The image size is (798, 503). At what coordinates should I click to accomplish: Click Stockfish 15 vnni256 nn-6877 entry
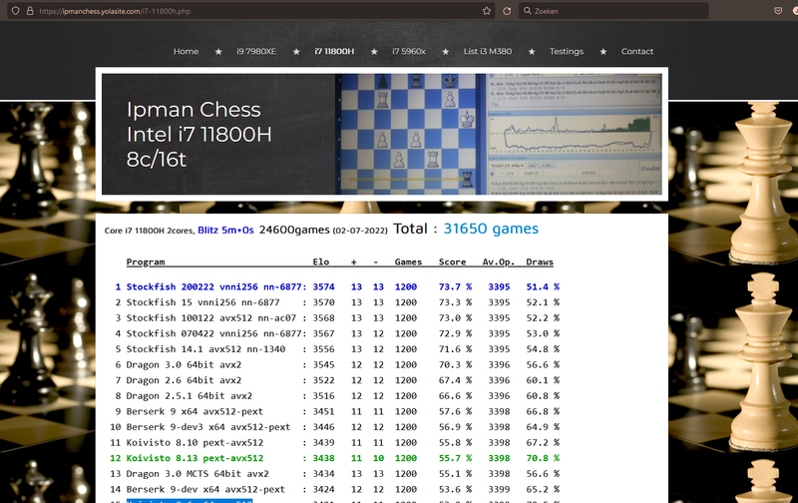coord(203,302)
